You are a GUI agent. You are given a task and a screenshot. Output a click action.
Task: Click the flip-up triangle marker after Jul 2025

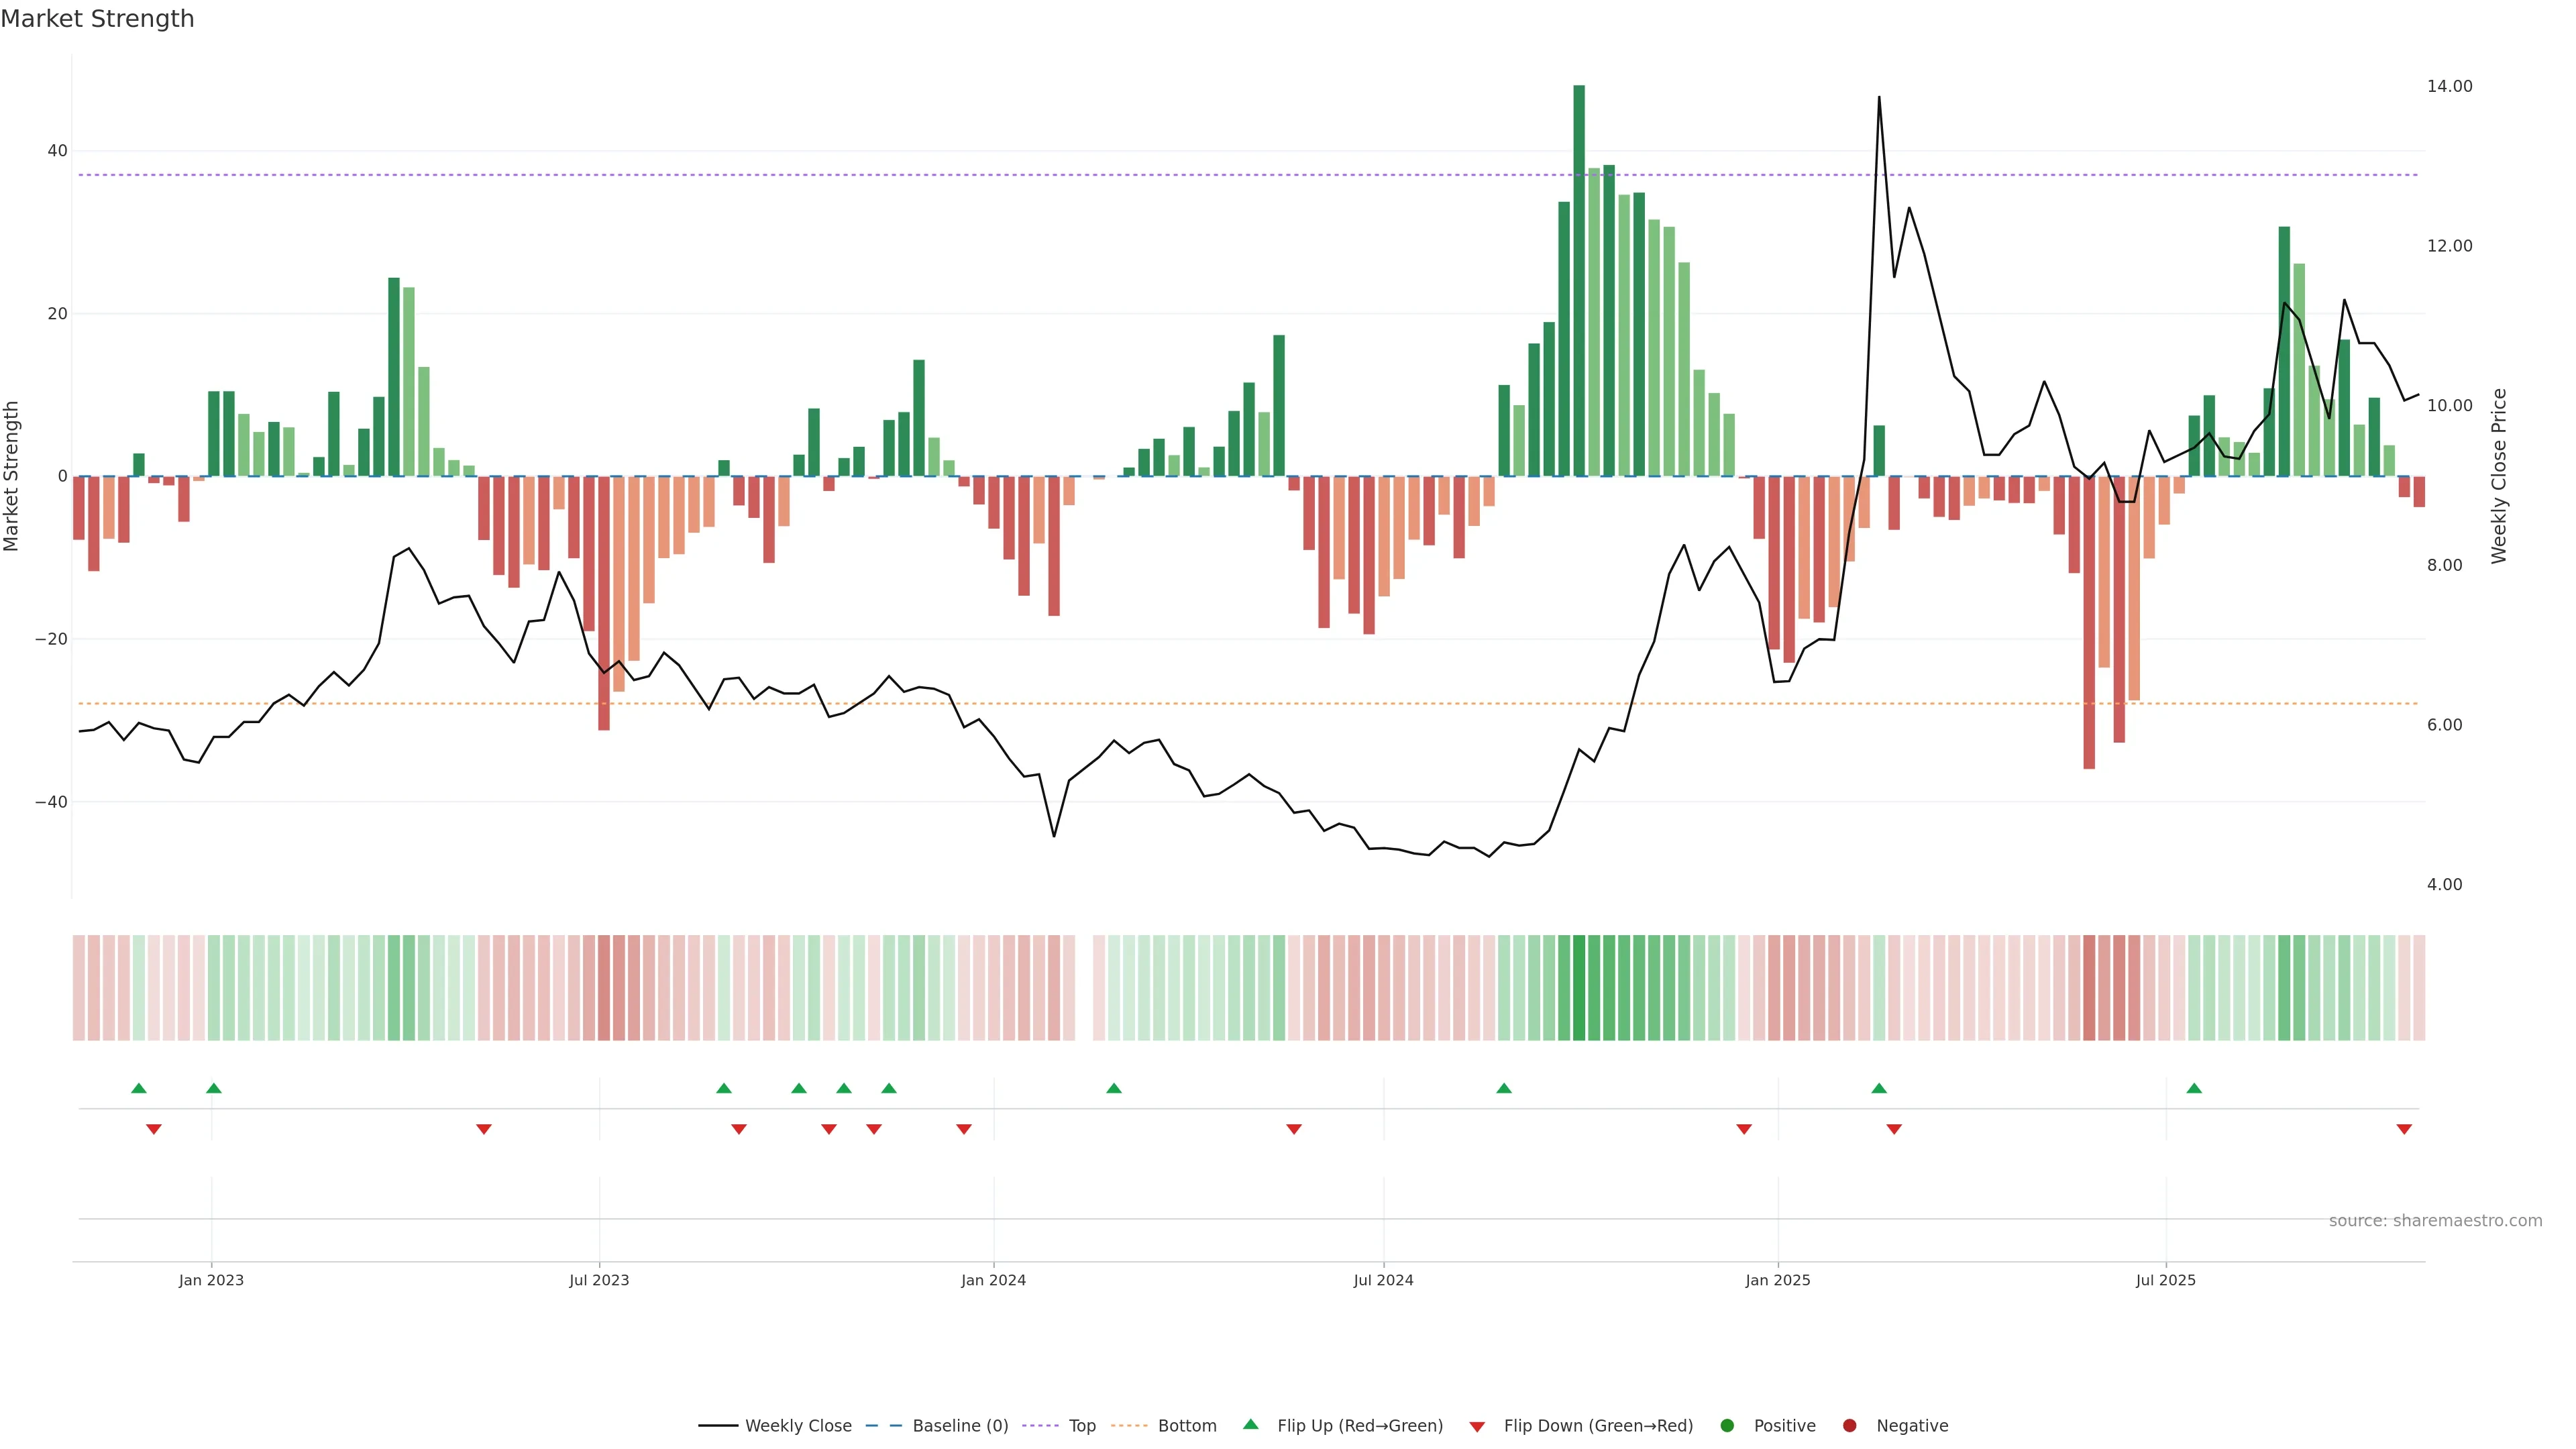(x=2194, y=1088)
